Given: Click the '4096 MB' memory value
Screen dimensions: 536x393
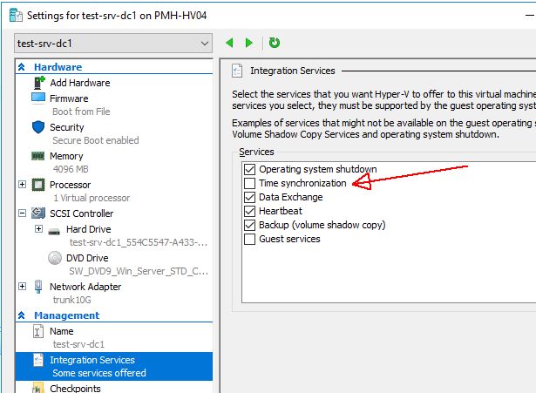Looking at the screenshot, I should 71,169.
